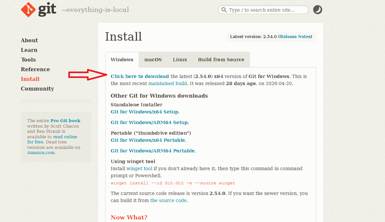Open the Install navigation item

pos(30,79)
